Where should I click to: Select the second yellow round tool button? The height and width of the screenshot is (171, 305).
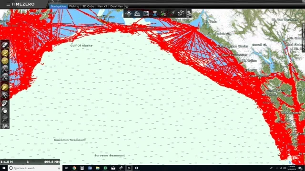tap(5, 61)
